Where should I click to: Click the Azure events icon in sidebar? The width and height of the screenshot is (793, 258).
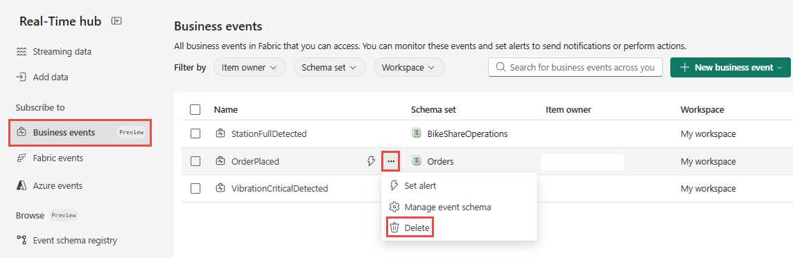[21, 185]
